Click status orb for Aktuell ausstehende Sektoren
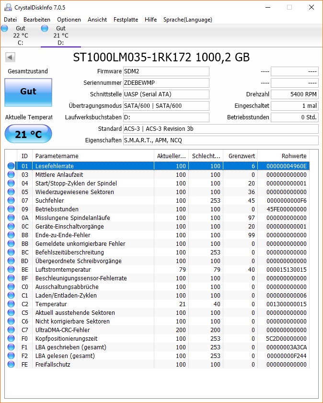Screen dimensions: 323x403 11,312
